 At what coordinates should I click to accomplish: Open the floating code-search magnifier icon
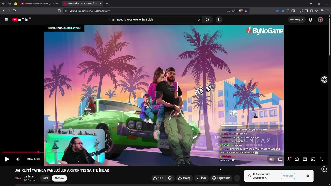[x=324, y=169]
